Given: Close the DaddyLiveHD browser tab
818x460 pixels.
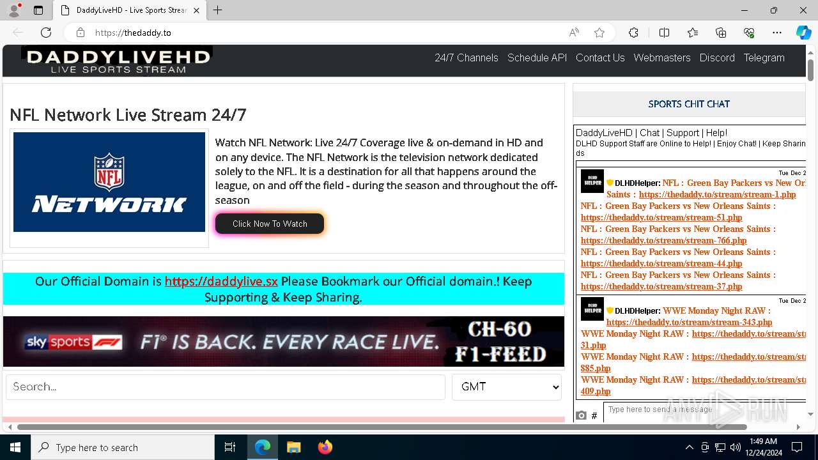Looking at the screenshot, I should coord(196,10).
